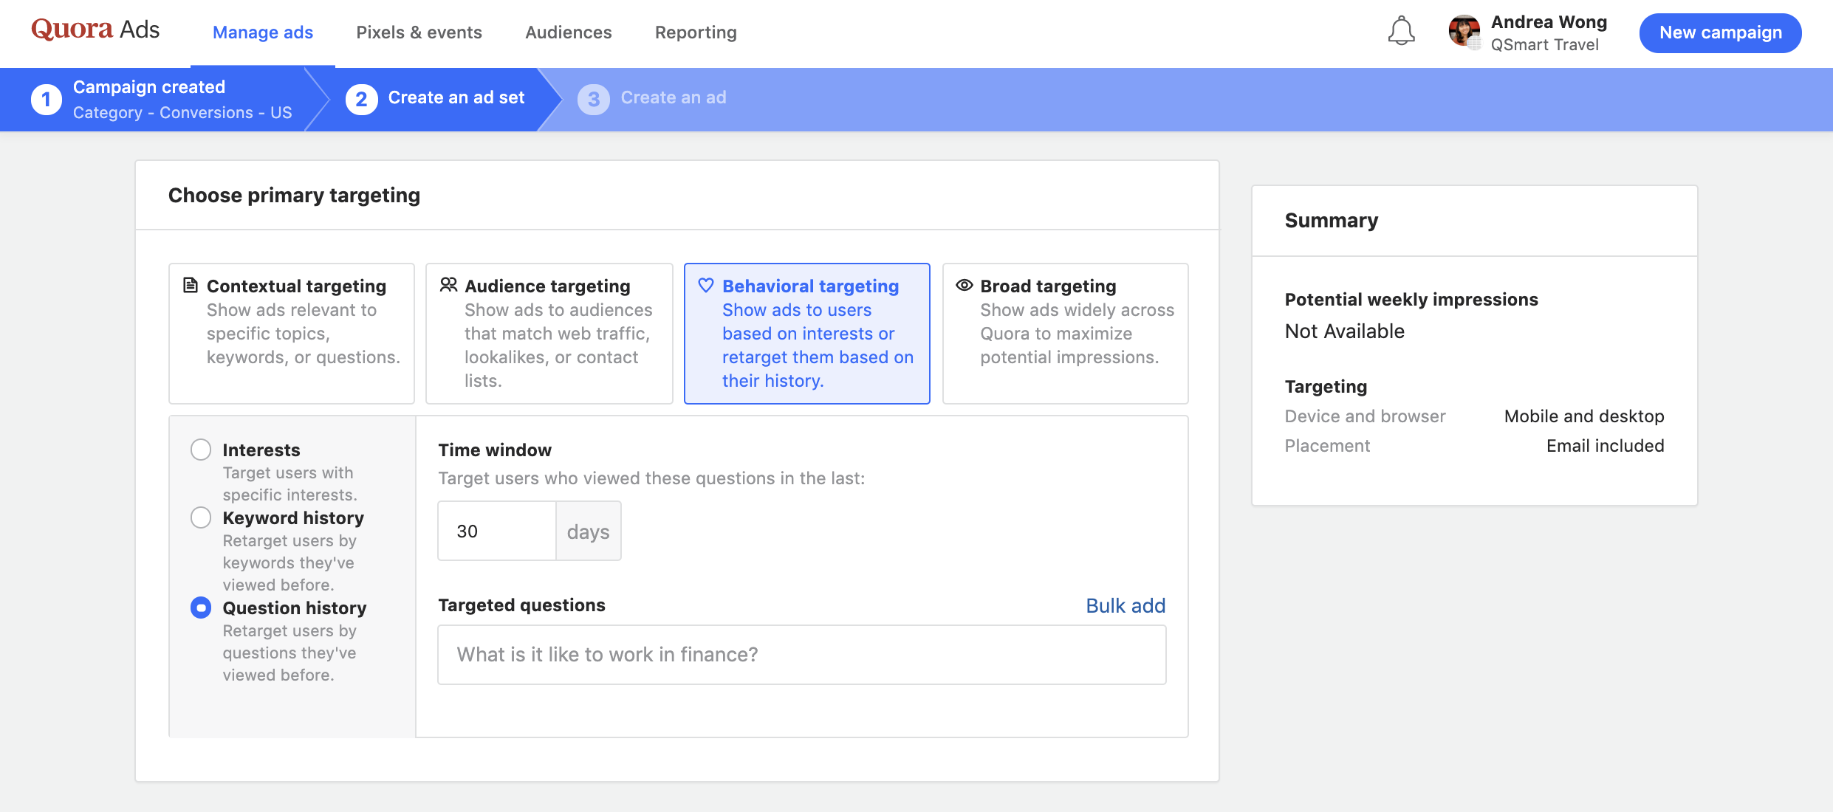Image resolution: width=1833 pixels, height=812 pixels.
Task: Click Andrea Wong's profile avatar
Action: click(1464, 32)
